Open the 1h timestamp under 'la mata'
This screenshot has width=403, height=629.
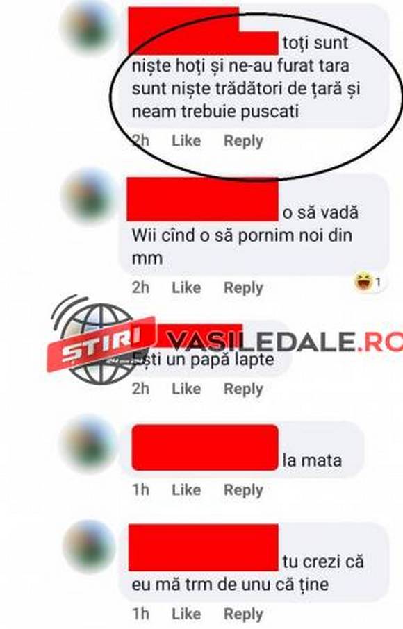140,490
